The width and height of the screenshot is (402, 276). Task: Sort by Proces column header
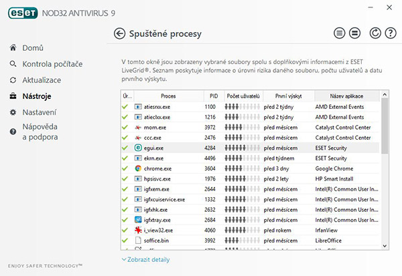168,96
